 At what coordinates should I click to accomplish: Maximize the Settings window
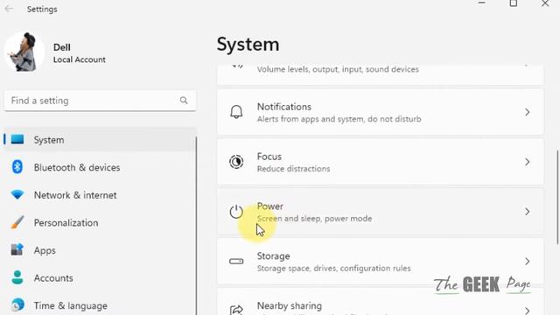tap(514, 3)
